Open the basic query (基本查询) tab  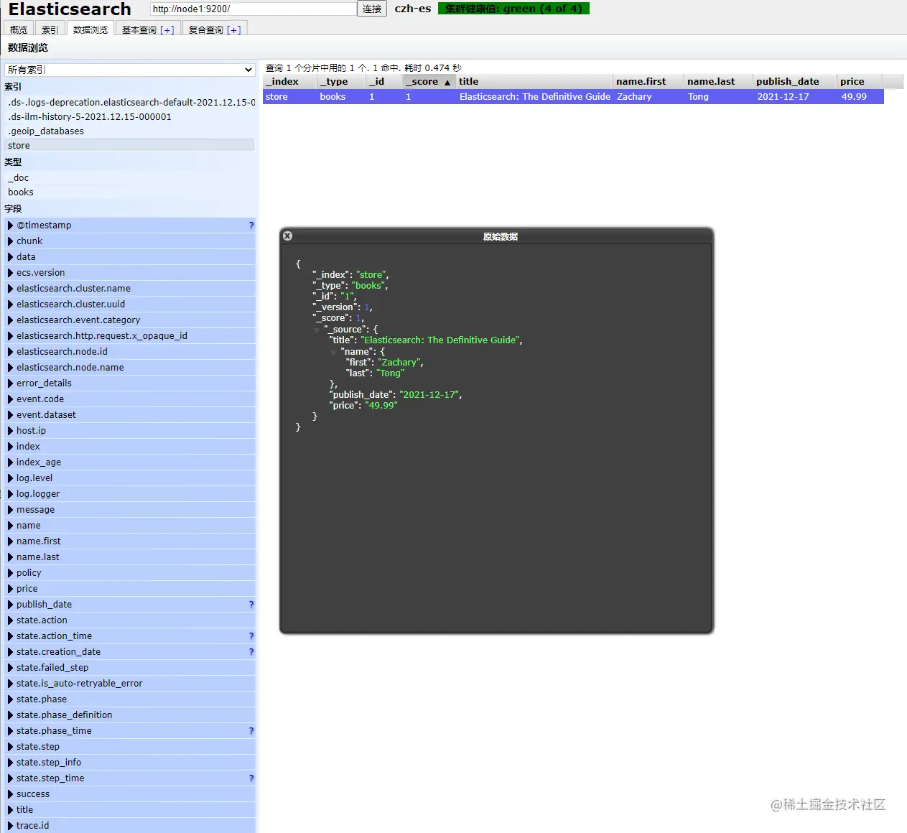click(x=139, y=29)
